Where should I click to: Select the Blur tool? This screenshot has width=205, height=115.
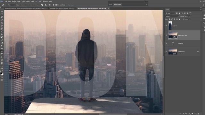[x=2, y=46]
